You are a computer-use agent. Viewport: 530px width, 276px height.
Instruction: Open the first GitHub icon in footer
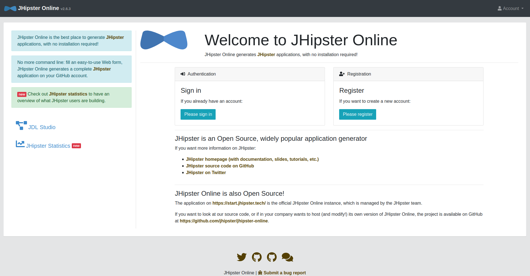pos(257,257)
